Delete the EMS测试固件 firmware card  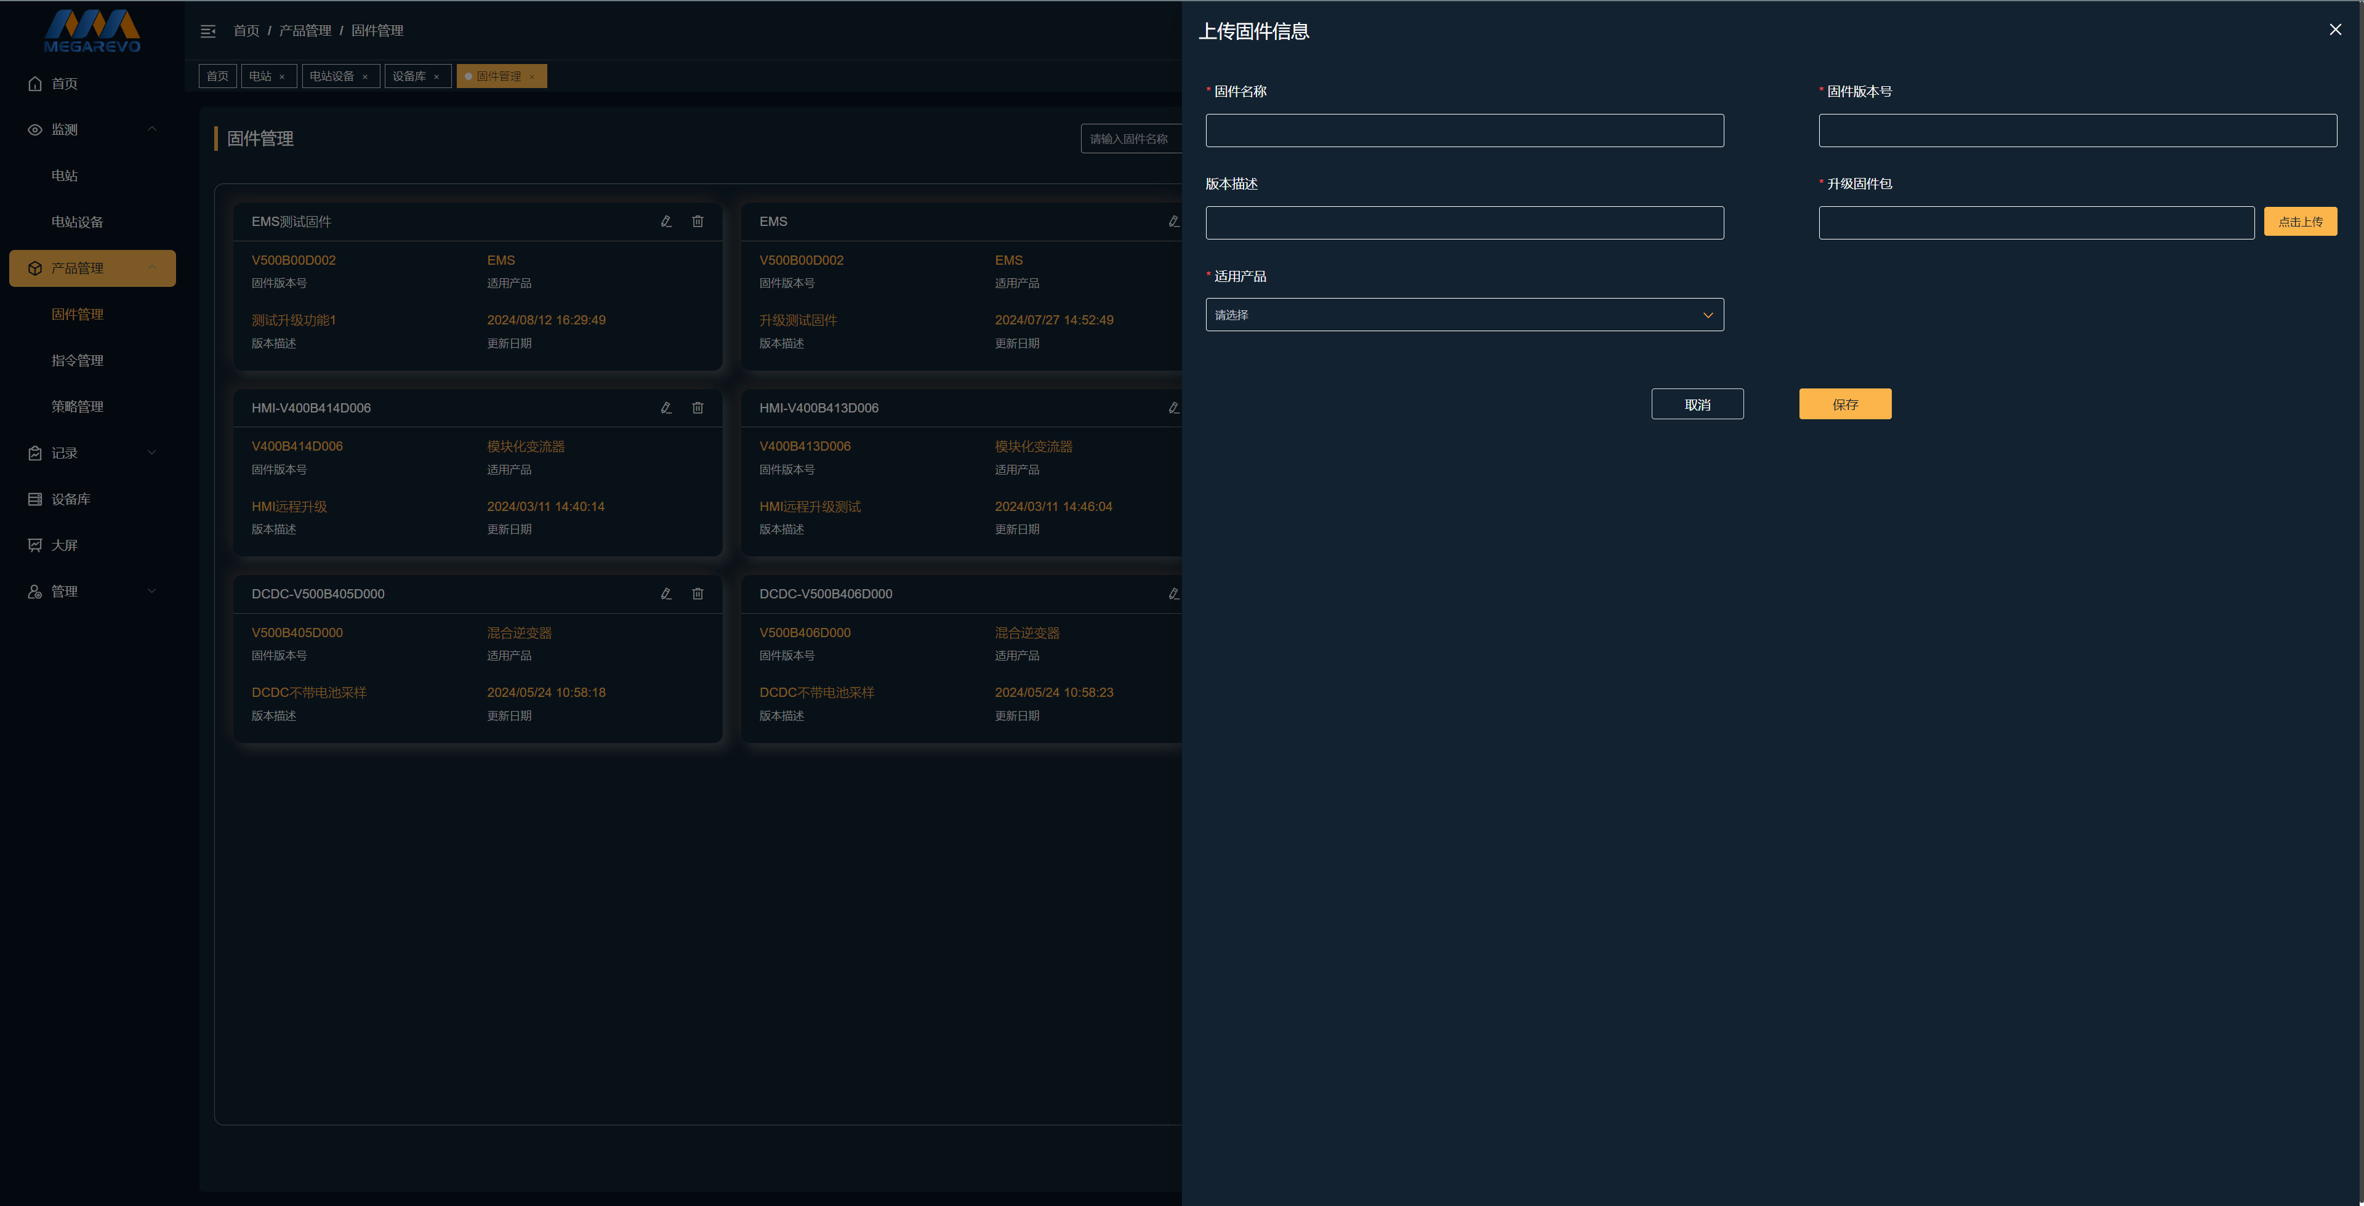pos(698,221)
